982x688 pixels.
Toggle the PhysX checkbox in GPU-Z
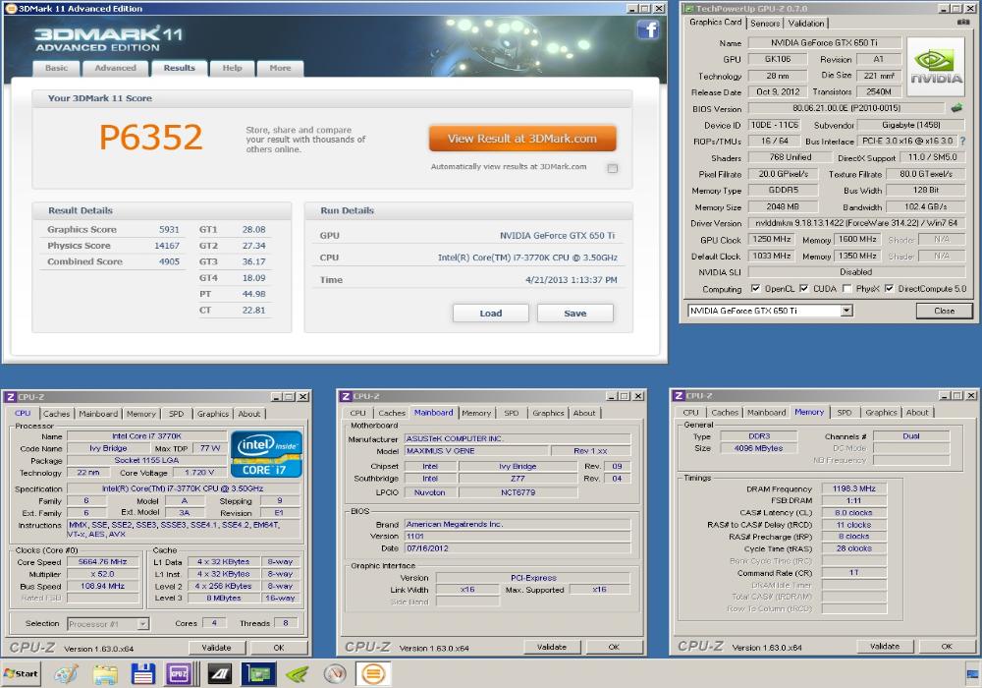[x=846, y=288]
